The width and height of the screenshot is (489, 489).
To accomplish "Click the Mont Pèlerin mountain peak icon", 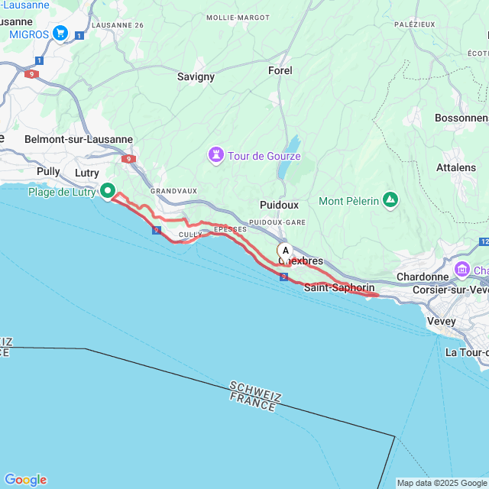I will pyautogui.click(x=390, y=200).
